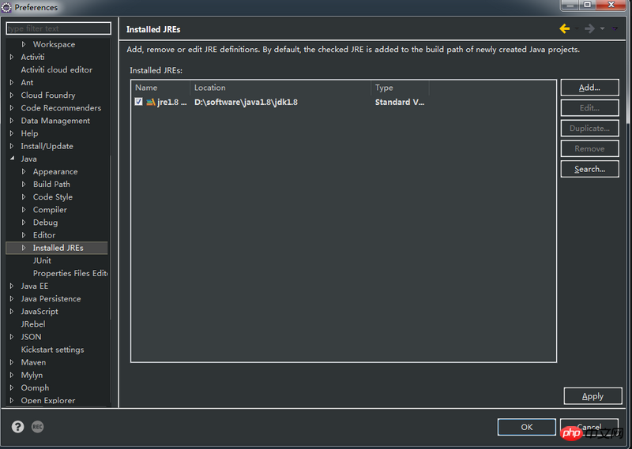Click the Help question mark icon

17,426
